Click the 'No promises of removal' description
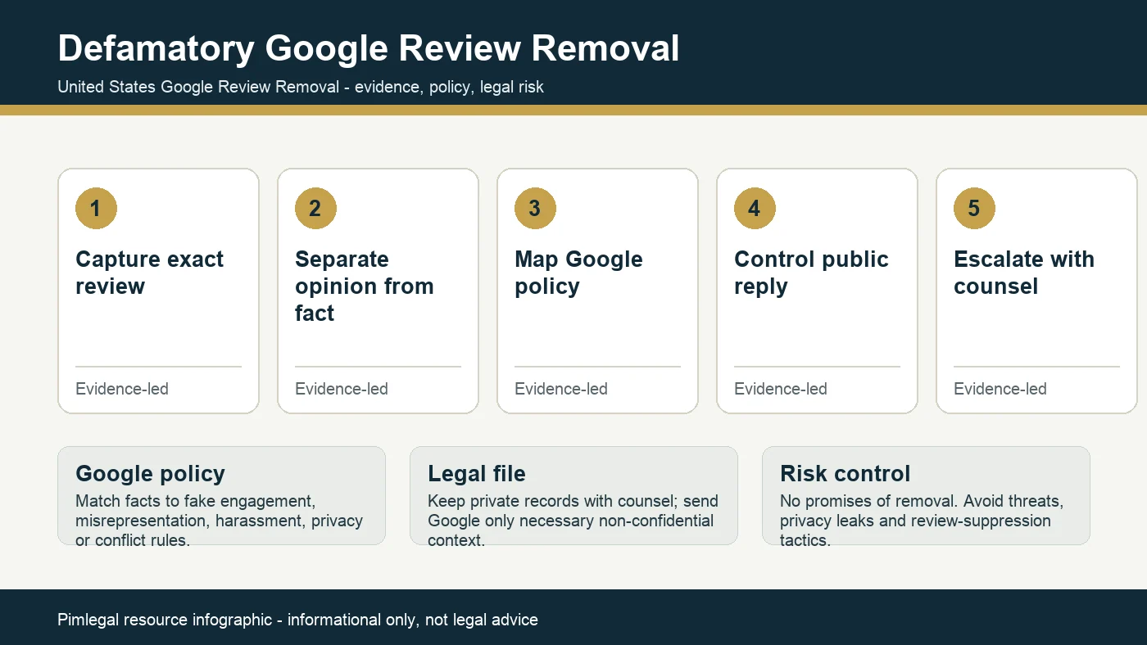 tap(922, 521)
